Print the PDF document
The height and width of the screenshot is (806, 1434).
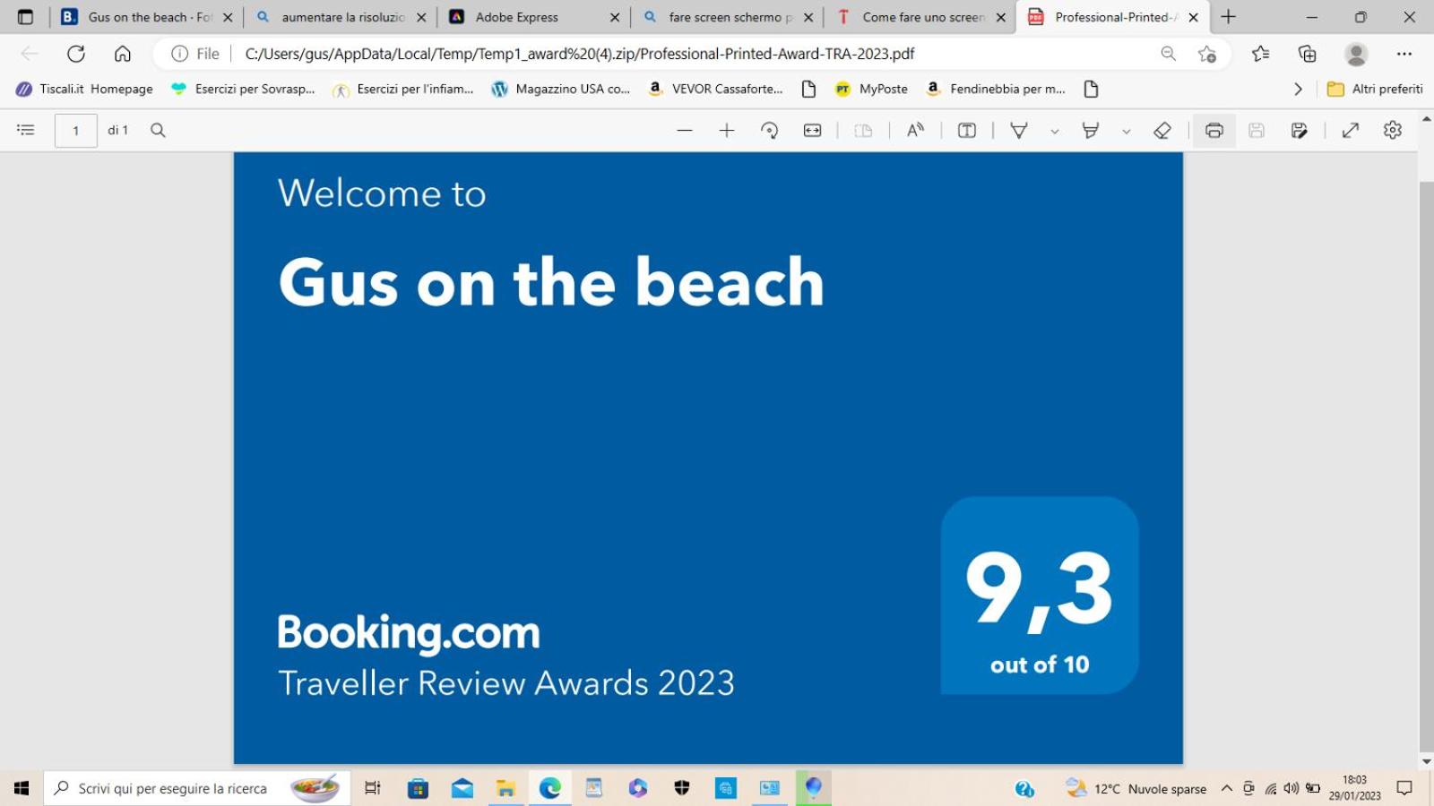point(1214,131)
